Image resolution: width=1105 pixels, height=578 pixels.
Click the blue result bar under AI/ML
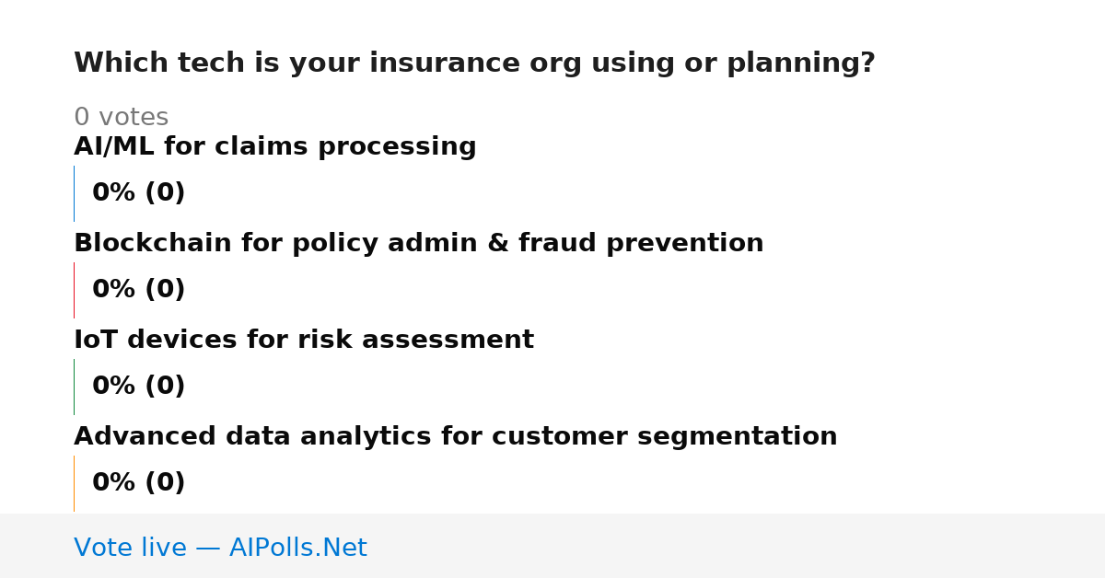(x=74, y=193)
